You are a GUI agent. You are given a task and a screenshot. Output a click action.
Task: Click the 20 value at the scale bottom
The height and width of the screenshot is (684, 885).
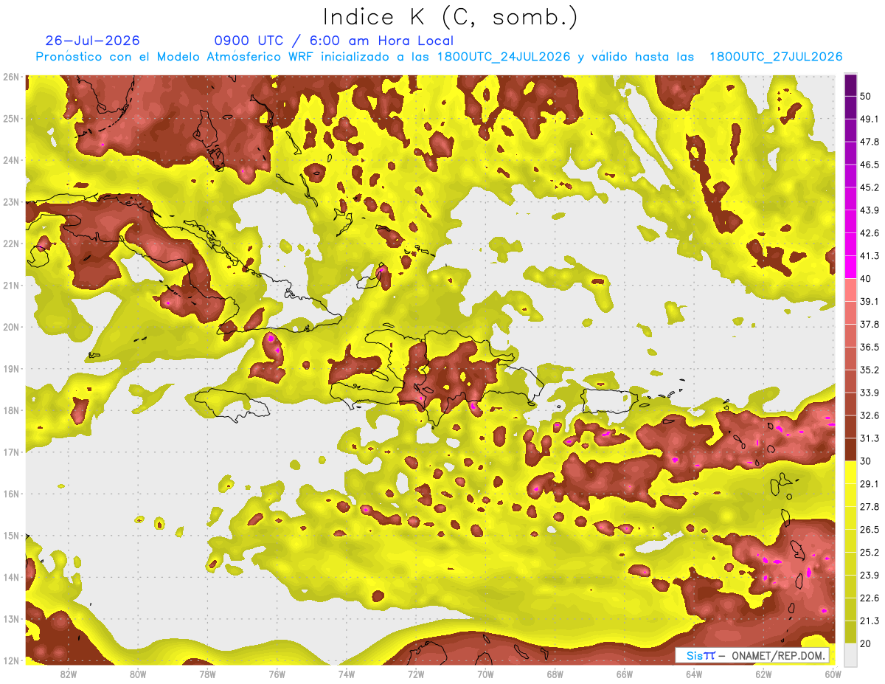point(866,643)
